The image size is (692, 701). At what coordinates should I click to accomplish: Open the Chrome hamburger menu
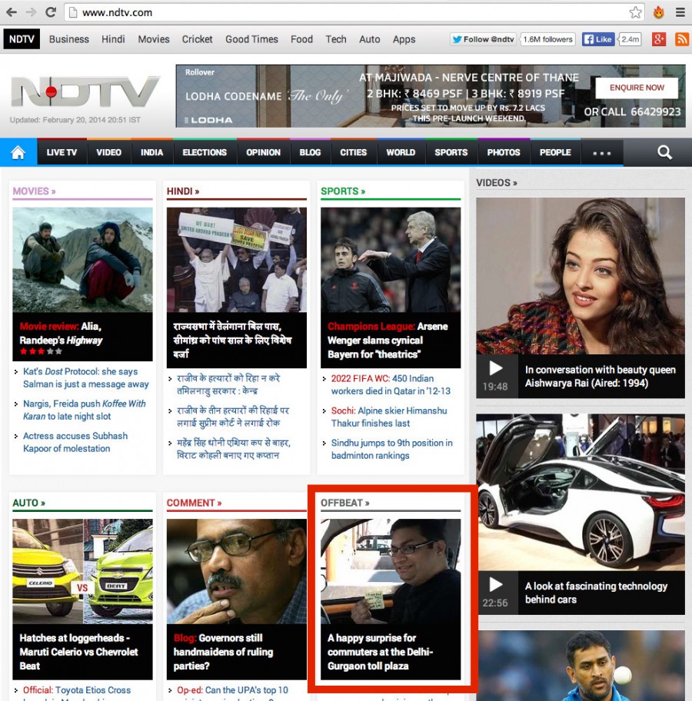pyautogui.click(x=680, y=12)
